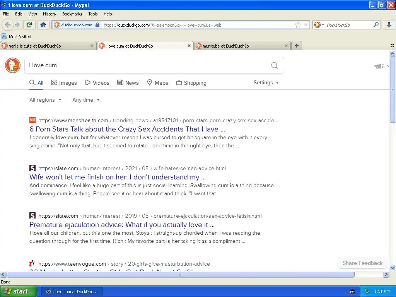Open the Tools menu
Image resolution: width=396 pixels, height=297 pixels.
pos(93,14)
